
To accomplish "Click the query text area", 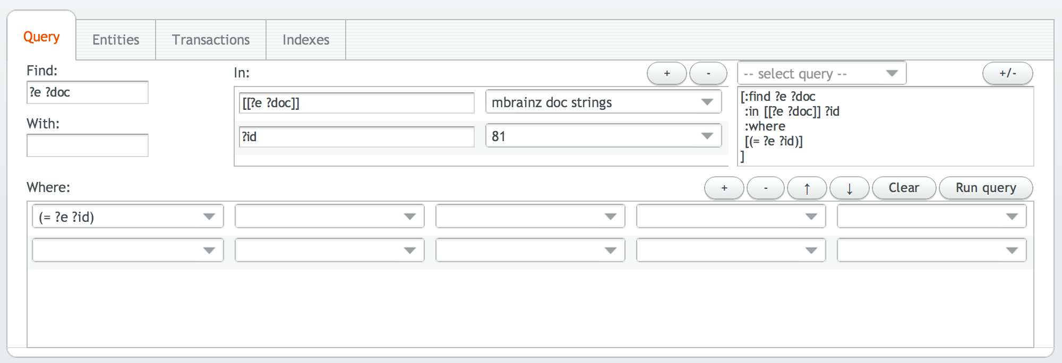I will (x=886, y=126).
